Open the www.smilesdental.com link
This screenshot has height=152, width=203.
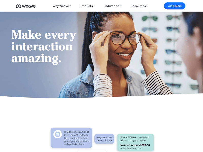tap(130, 148)
